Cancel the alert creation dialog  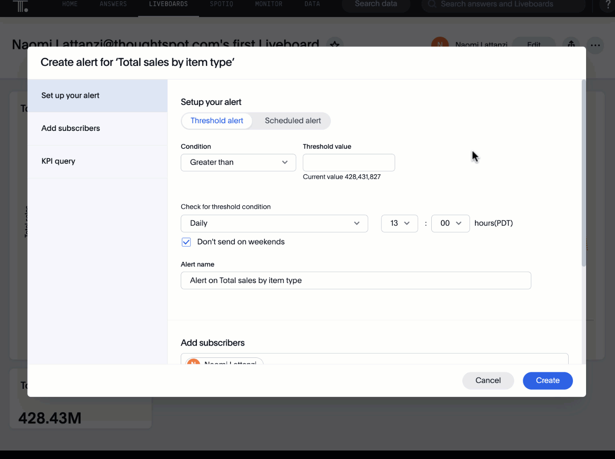(x=488, y=380)
